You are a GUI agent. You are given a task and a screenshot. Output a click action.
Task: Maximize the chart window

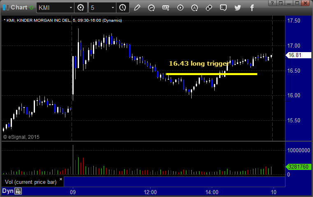[x=297, y=3]
